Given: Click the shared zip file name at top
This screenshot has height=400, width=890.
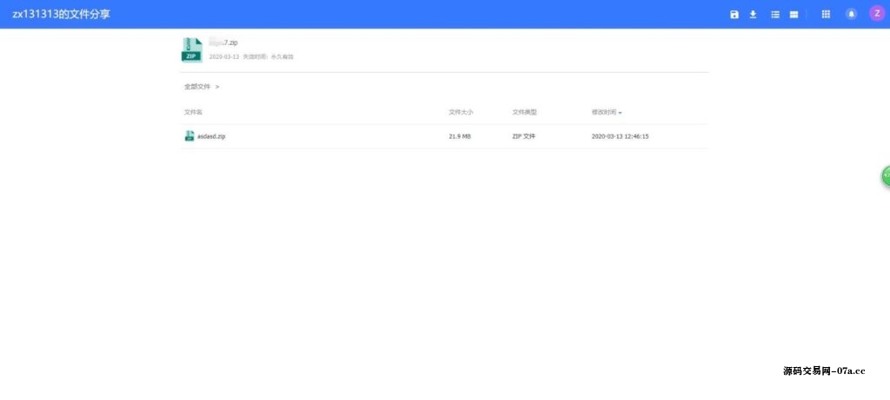Looking at the screenshot, I should [x=223, y=43].
